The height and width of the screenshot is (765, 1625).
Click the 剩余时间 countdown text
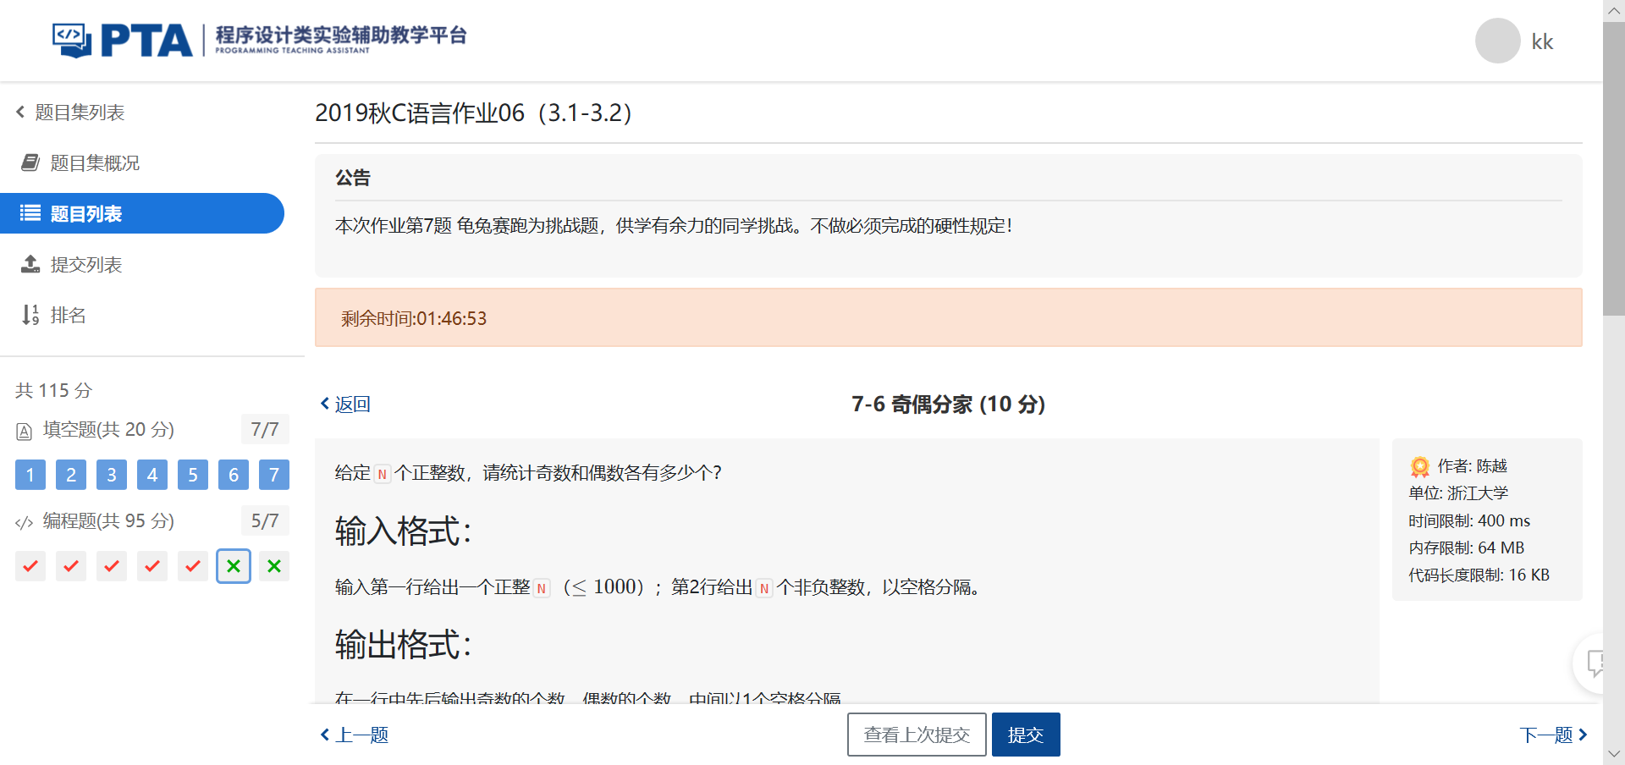pos(414,318)
